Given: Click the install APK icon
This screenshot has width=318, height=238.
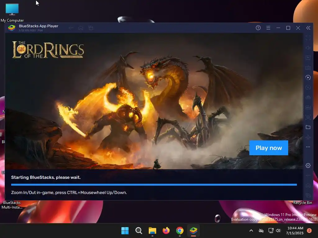Looking at the screenshot, I should 308,107.
